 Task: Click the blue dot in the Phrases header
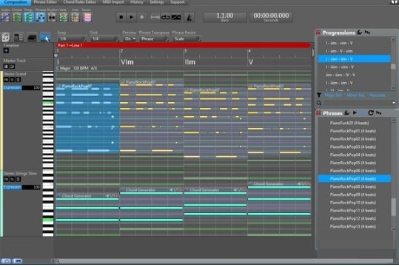click(x=363, y=113)
